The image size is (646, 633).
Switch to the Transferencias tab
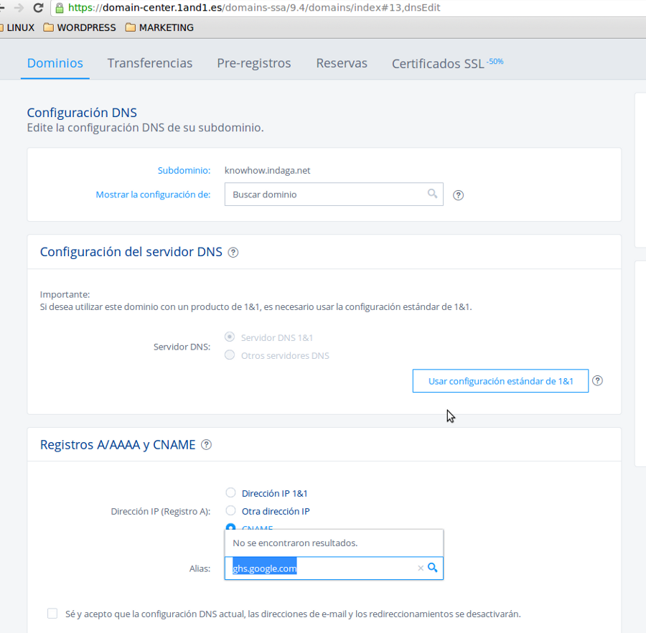tap(150, 63)
